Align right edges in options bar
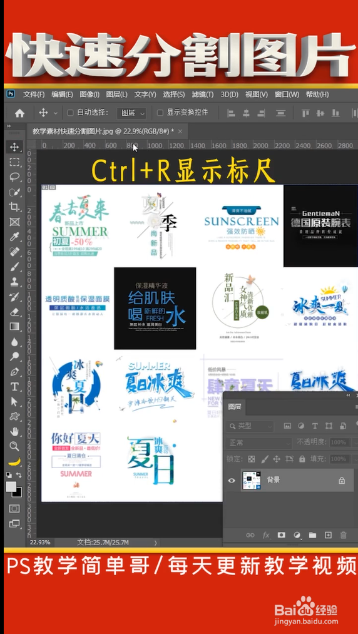Screen dimensions: 358x634 (262, 113)
